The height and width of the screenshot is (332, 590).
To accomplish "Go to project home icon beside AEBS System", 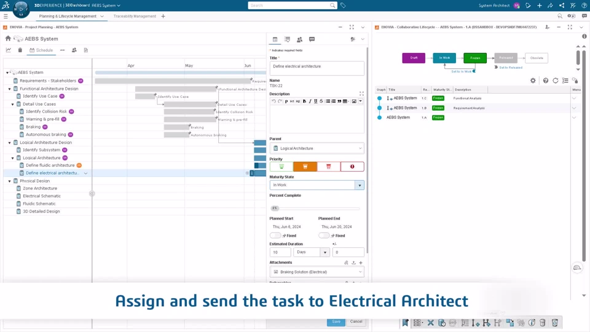I will (8, 38).
